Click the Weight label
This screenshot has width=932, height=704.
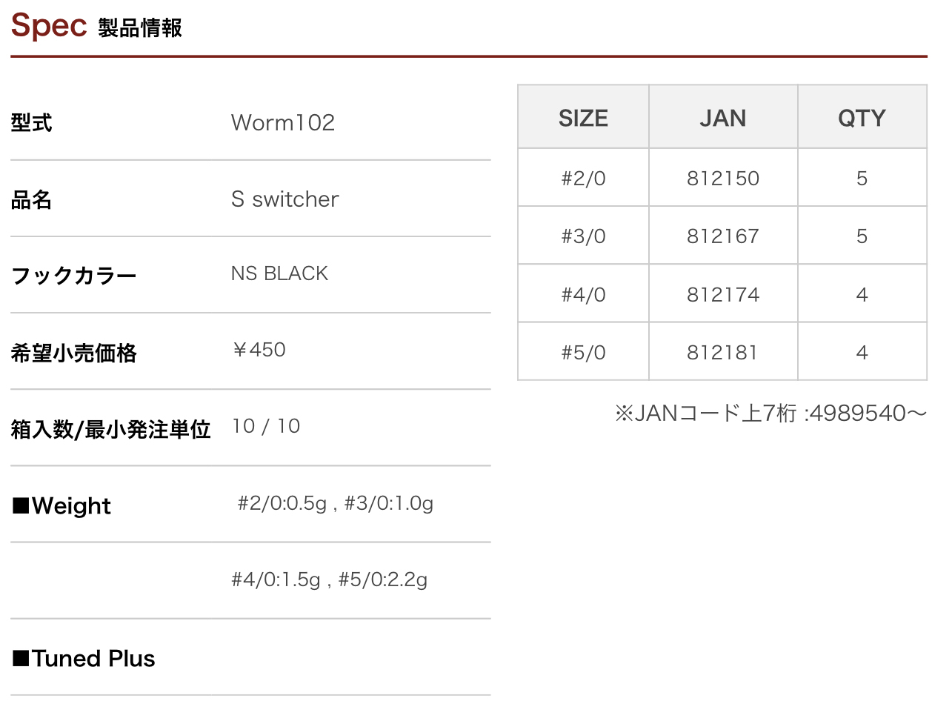tap(62, 507)
